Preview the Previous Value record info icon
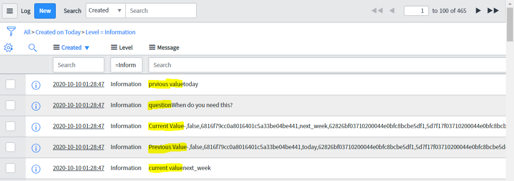Viewport: 514px width, 181px height. tap(36, 148)
